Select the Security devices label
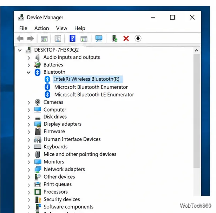This screenshot has height=213, width=216. (62, 199)
